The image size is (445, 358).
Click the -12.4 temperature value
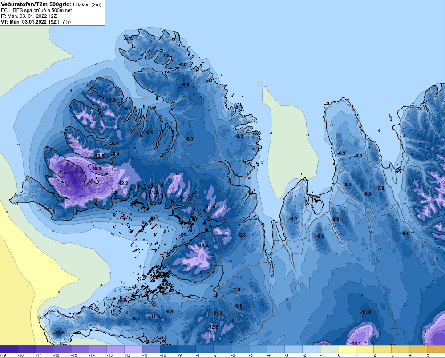coord(203,245)
